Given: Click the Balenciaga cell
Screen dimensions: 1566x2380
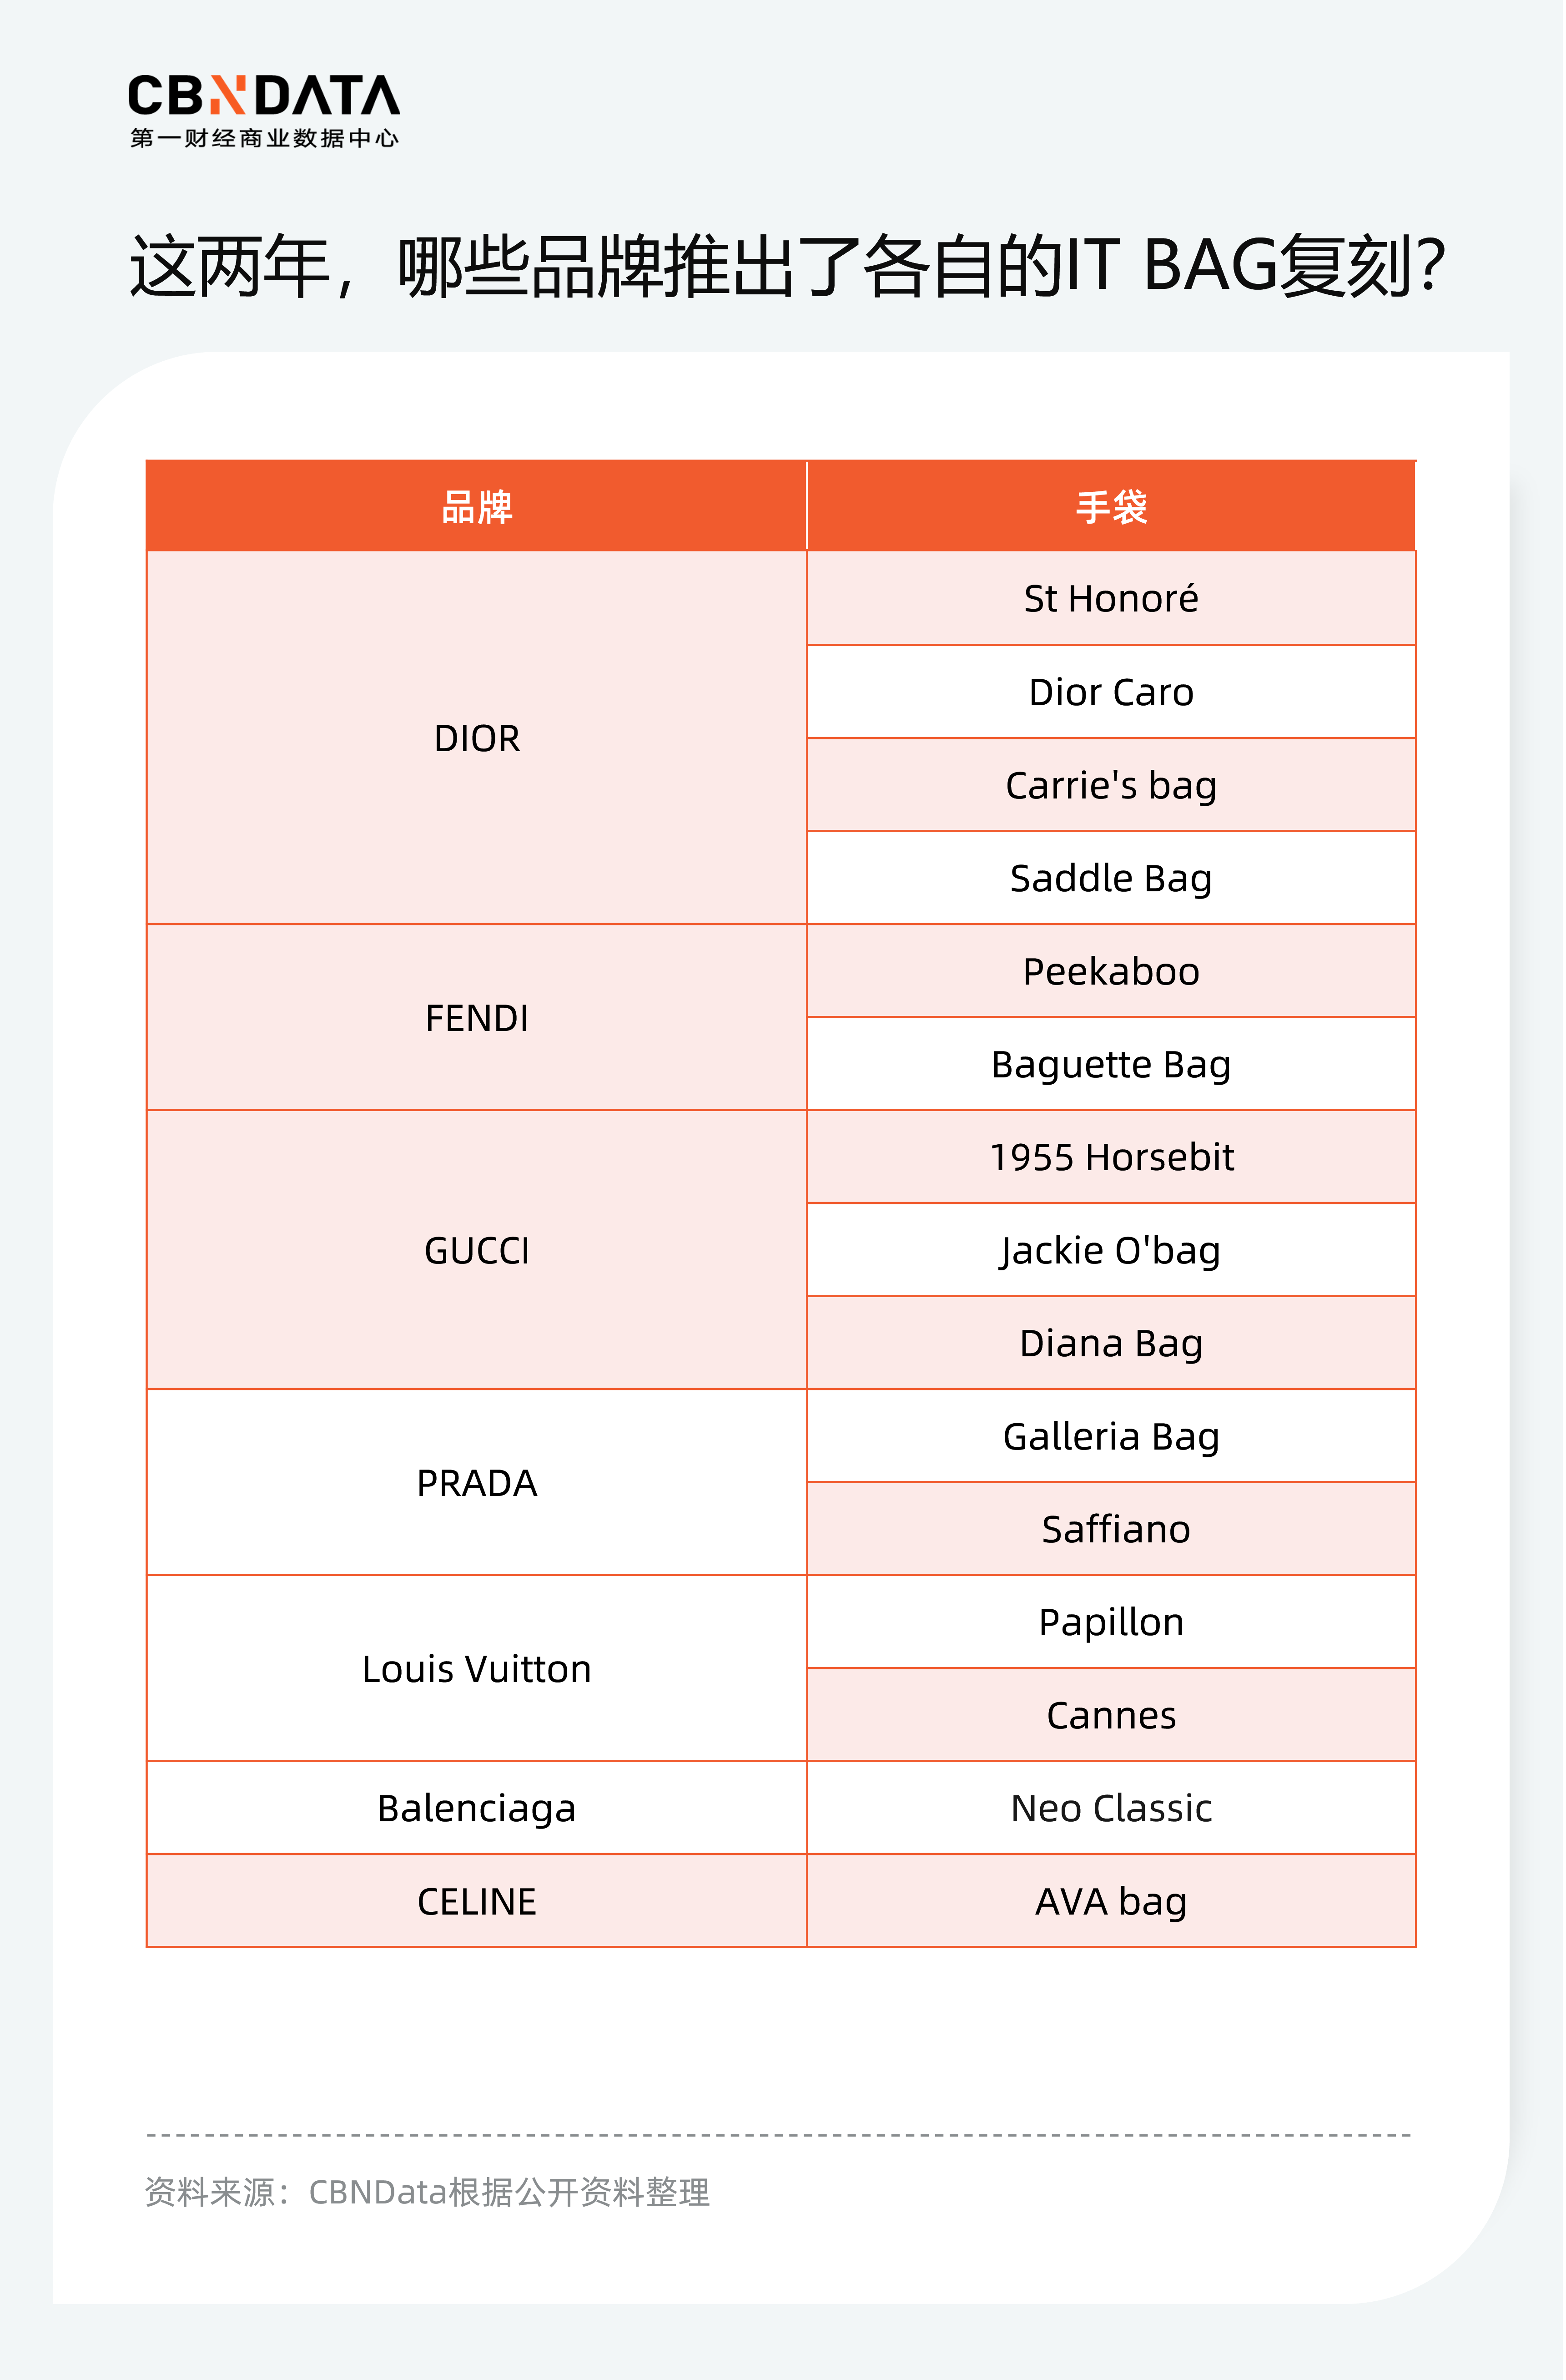Looking at the screenshot, I should [477, 1808].
